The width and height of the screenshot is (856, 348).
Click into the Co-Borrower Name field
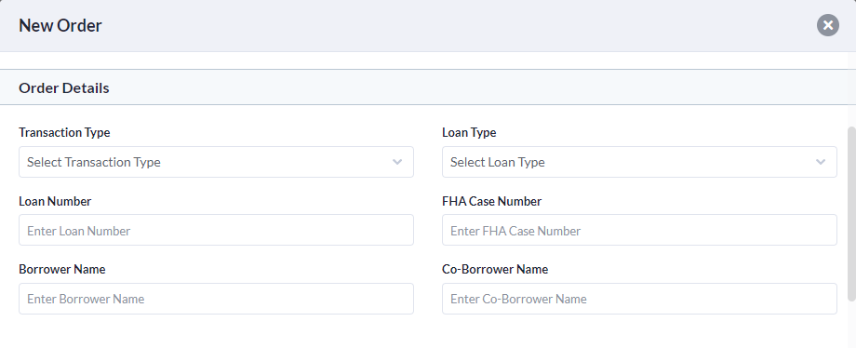(x=639, y=299)
